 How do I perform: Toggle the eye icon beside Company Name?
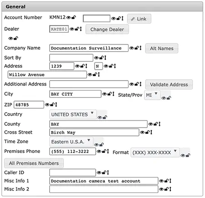(132, 48)
